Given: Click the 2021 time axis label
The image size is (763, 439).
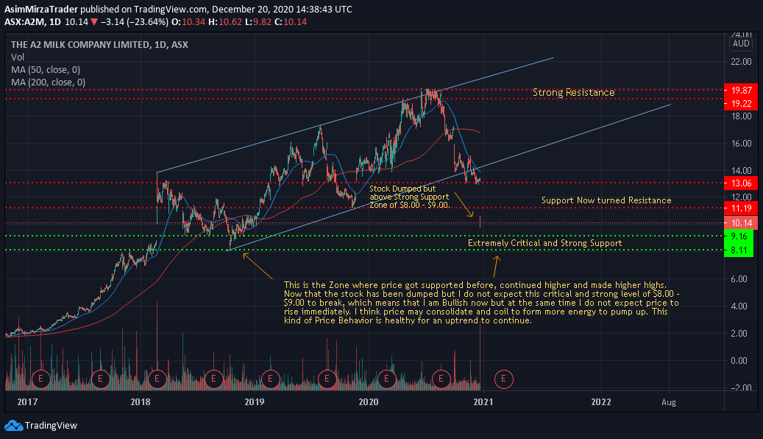Looking at the screenshot, I should coord(483,402).
